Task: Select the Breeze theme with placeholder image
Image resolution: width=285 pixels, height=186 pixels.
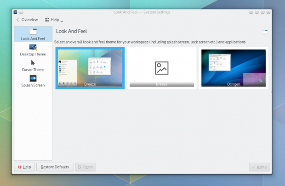Action: coord(162,68)
